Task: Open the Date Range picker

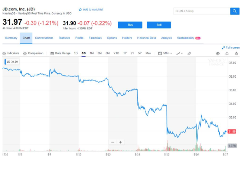Action: pos(60,53)
